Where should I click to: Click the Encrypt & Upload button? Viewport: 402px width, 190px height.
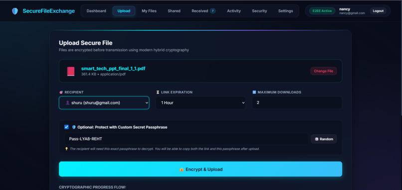[201, 169]
